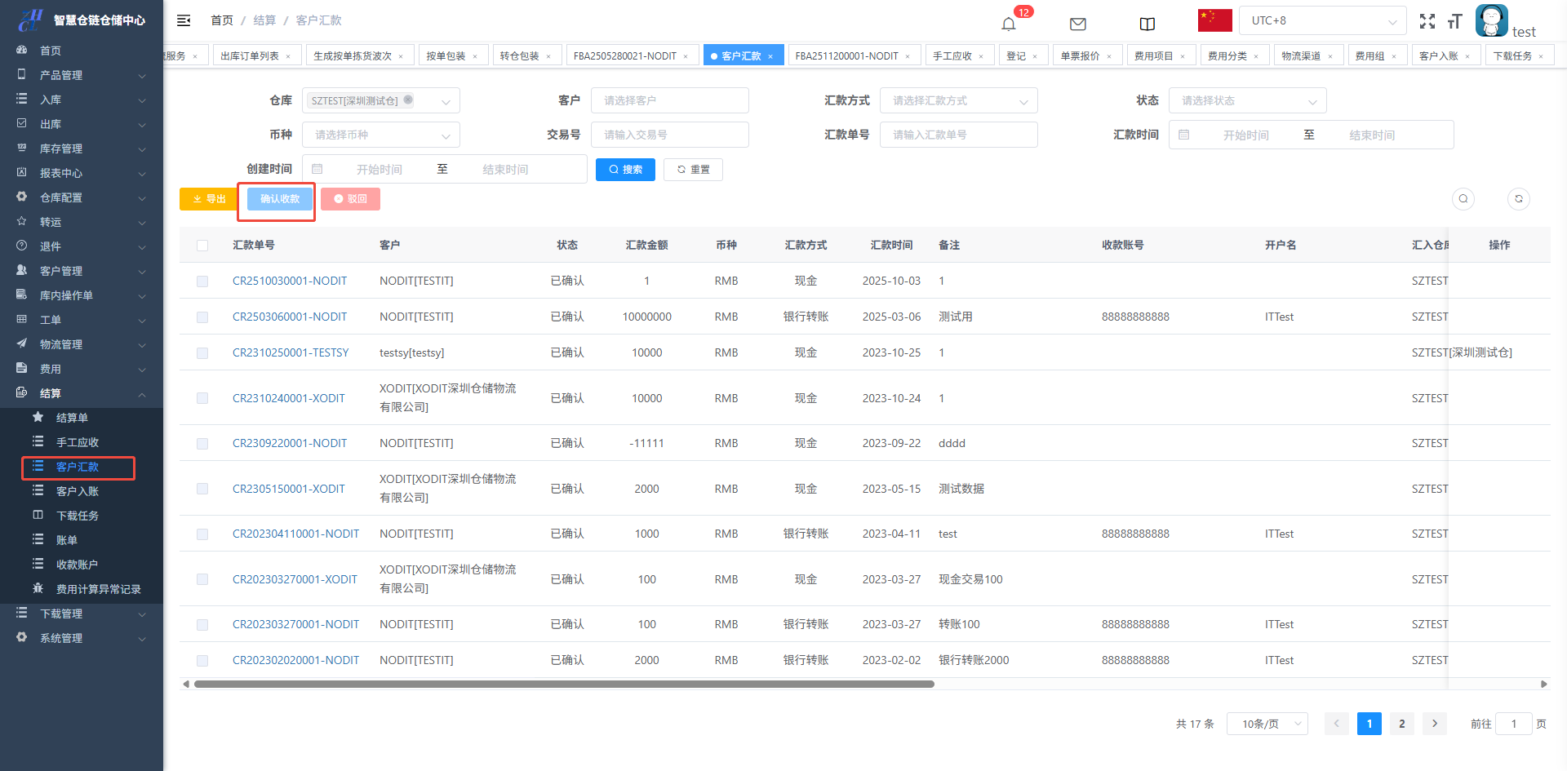Click the blue 搜索 button

(x=625, y=170)
